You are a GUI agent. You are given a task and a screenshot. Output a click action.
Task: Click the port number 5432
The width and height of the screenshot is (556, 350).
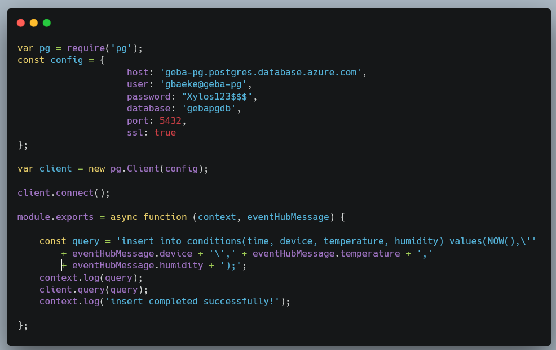click(170, 120)
